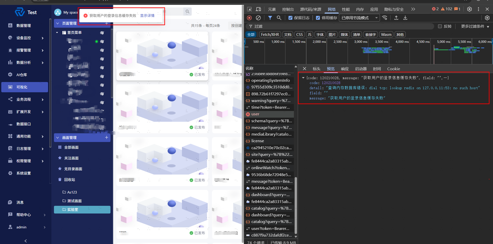Select the failed user request row
The width and height of the screenshot is (493, 244).
[x=255, y=114]
